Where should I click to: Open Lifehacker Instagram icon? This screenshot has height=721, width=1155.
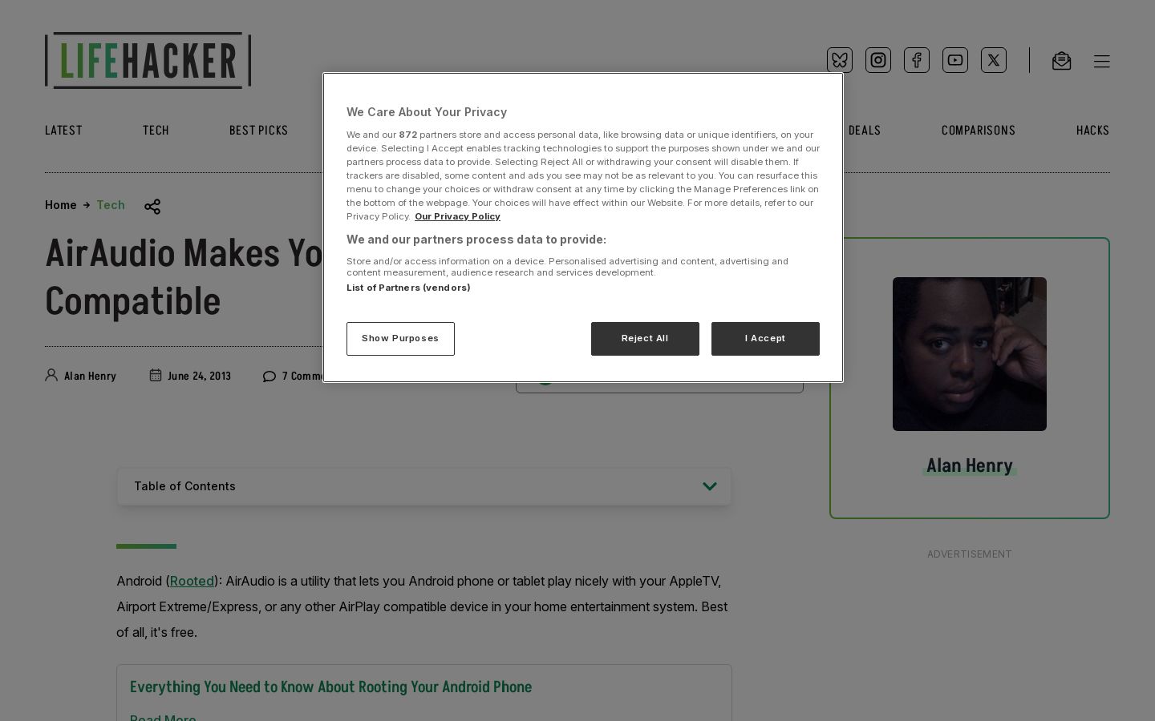pos(878,60)
